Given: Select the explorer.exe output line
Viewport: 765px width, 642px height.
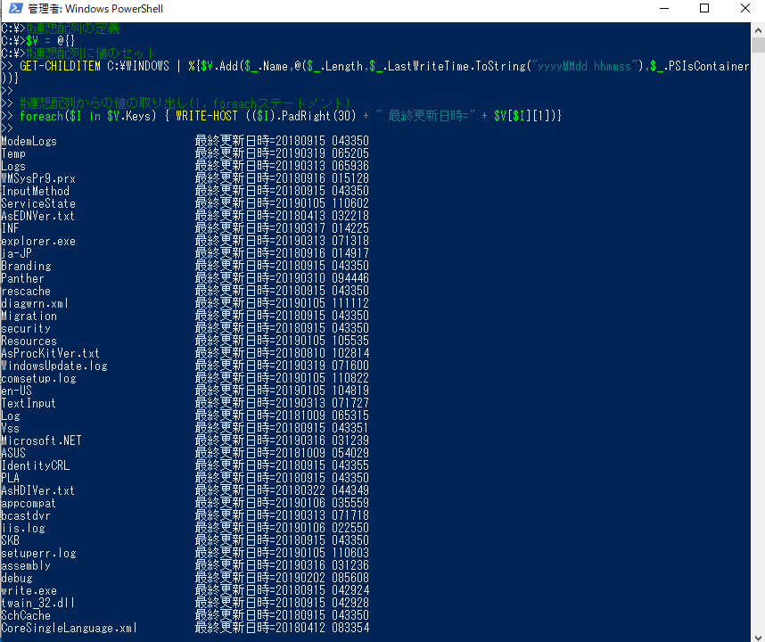Looking at the screenshot, I should pyautogui.click(x=38, y=241).
